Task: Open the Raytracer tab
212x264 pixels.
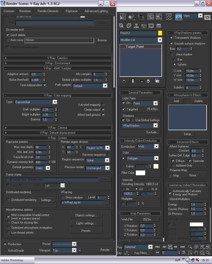Action: tap(72, 11)
